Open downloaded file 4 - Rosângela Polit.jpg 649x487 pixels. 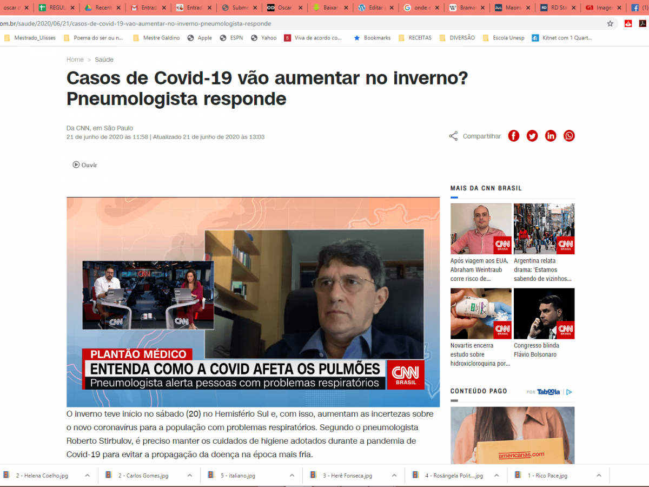(x=453, y=476)
